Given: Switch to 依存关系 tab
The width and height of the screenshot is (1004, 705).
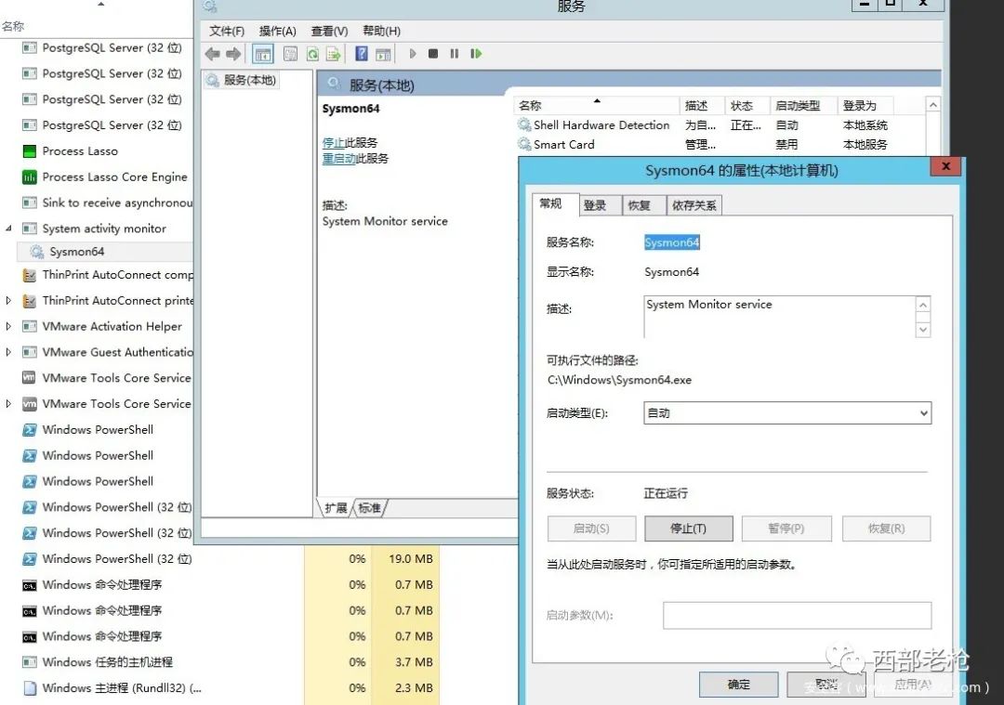Looking at the screenshot, I should (694, 205).
